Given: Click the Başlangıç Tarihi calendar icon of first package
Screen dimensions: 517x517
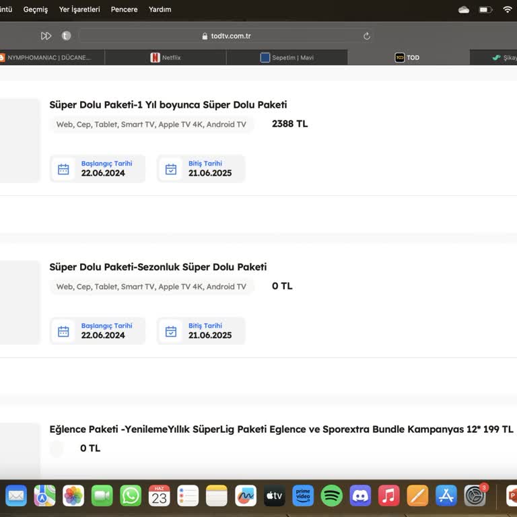Looking at the screenshot, I should [x=63, y=169].
